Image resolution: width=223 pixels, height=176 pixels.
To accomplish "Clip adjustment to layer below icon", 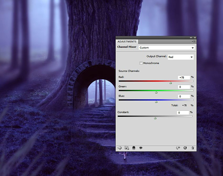I will click(133, 148).
